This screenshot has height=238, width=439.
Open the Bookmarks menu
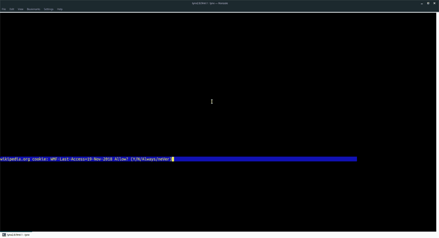coord(33,9)
